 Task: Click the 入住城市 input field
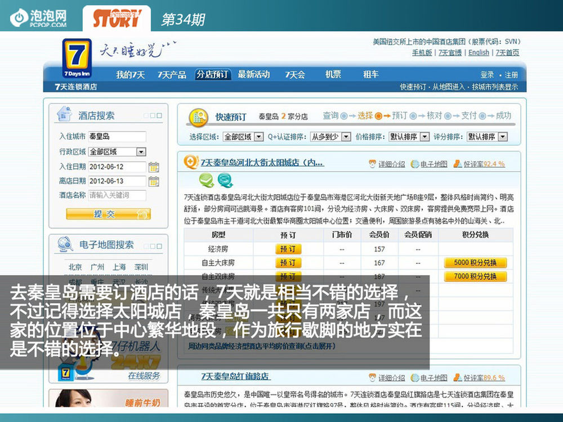point(117,136)
